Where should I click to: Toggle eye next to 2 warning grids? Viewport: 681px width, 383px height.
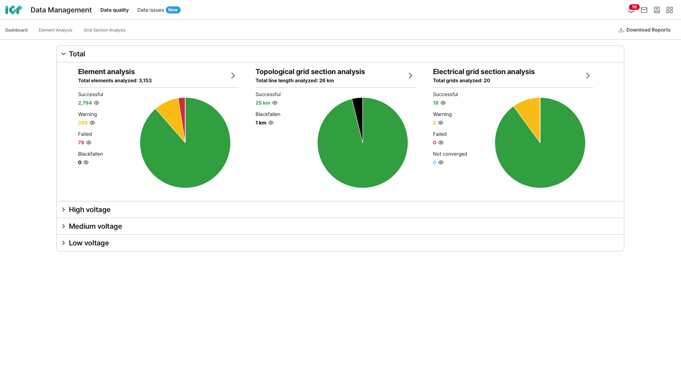coord(440,123)
